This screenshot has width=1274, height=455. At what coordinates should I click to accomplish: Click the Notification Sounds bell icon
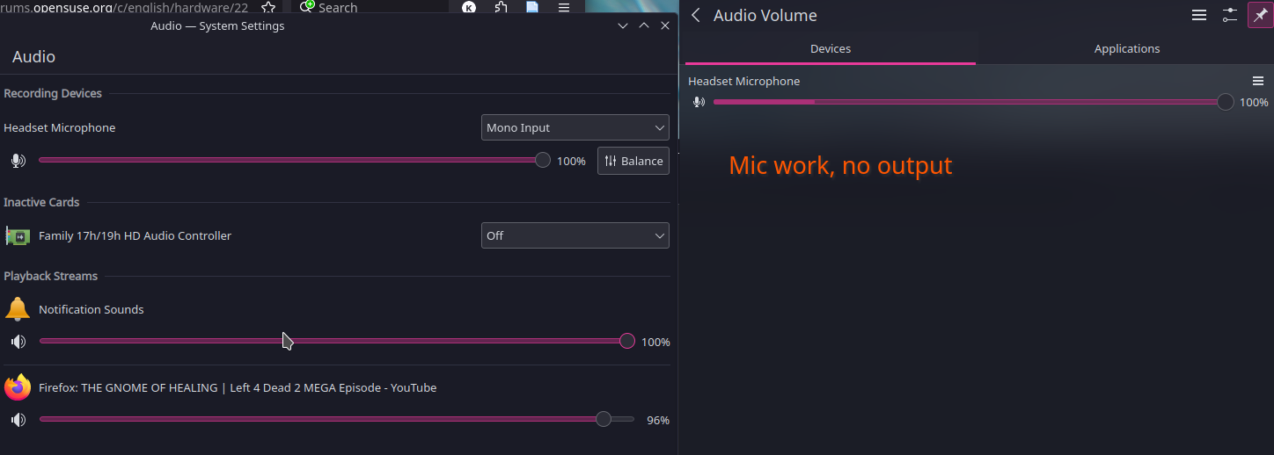pyautogui.click(x=18, y=309)
